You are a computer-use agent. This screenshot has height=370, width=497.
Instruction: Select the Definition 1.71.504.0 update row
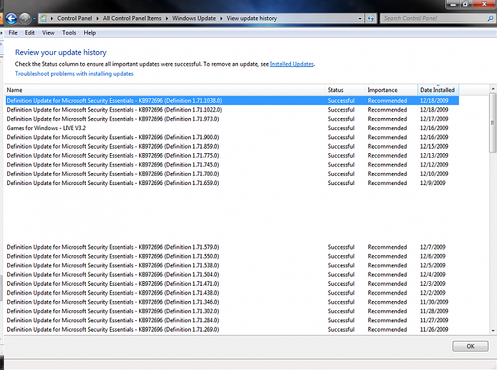(x=233, y=275)
